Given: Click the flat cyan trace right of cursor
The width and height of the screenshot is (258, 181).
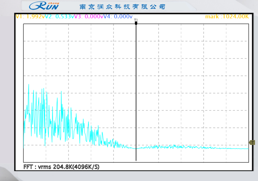Looking at the screenshot, I should coord(195,148).
